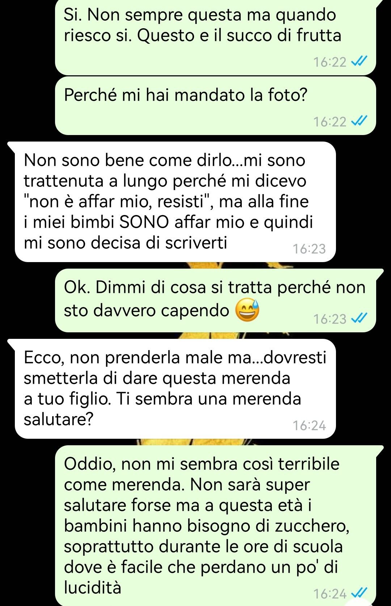Tap the 16:24 timestamp on the received 'salutare?' message
This screenshot has height=606, width=391.
coord(309,425)
